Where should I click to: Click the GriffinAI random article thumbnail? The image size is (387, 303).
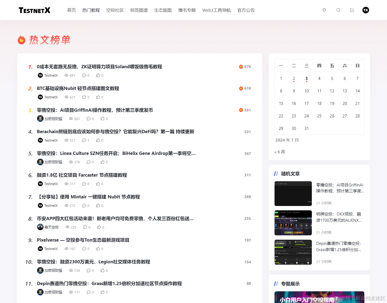[x=293, y=193]
